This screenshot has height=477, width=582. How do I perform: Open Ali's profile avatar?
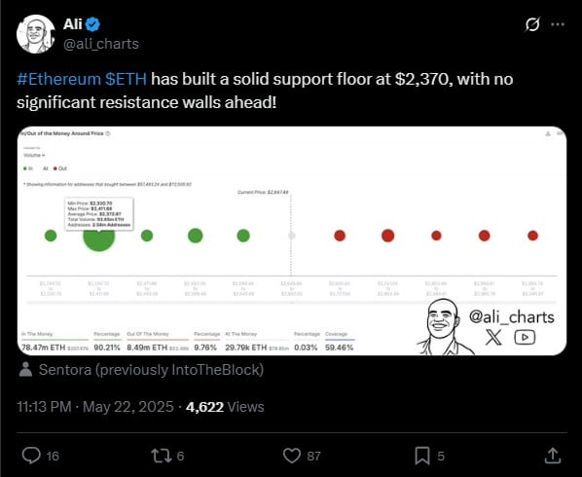[36, 34]
